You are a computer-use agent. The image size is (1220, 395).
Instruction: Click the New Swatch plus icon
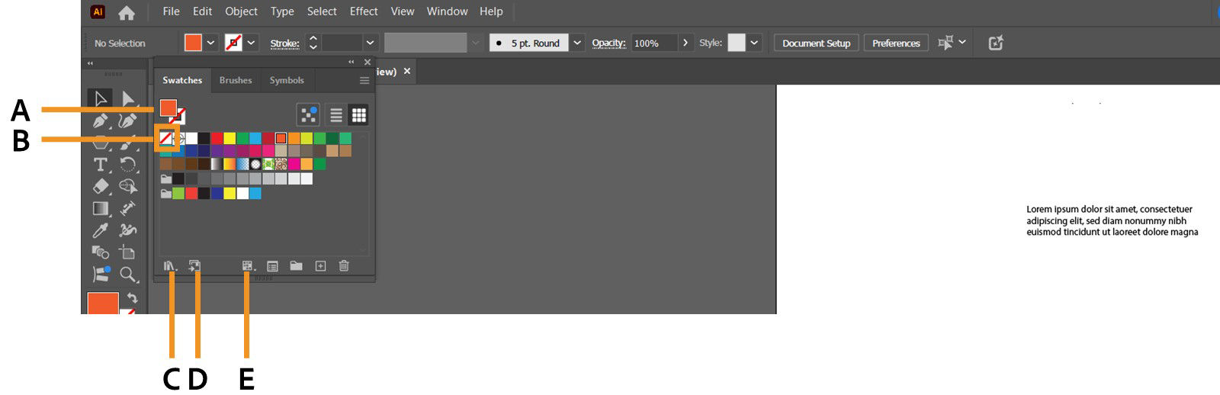(x=320, y=266)
